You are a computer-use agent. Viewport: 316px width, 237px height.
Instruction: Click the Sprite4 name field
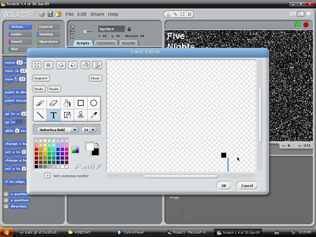click(x=111, y=29)
